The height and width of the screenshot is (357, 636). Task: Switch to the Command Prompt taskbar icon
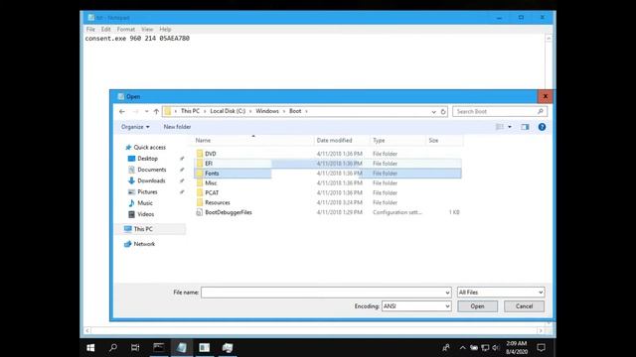(159, 348)
